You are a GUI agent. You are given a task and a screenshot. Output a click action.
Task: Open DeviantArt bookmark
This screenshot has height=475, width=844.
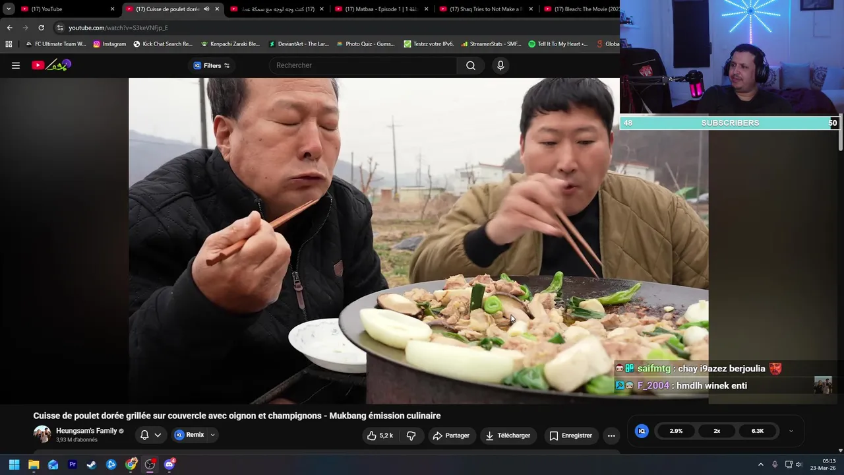pos(299,44)
